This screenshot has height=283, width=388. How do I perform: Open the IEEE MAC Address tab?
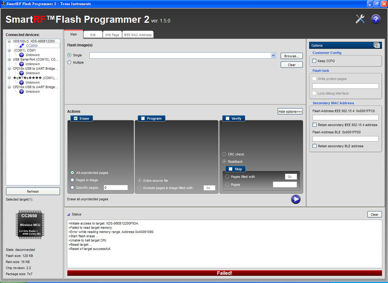pos(138,35)
